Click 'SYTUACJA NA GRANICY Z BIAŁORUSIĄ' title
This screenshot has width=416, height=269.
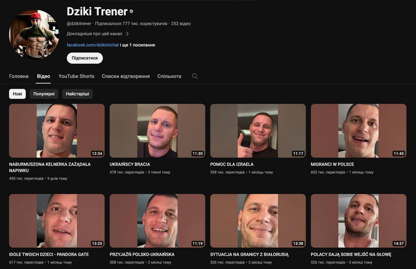[x=249, y=254]
